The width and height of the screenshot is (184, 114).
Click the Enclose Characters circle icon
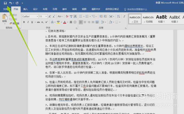point(75,22)
